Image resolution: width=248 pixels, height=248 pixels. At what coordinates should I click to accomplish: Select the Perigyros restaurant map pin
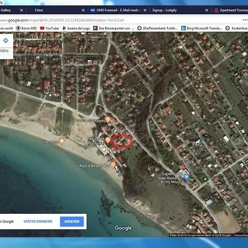coord(108,140)
